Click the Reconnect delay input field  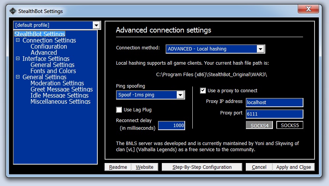pyautogui.click(x=171, y=126)
